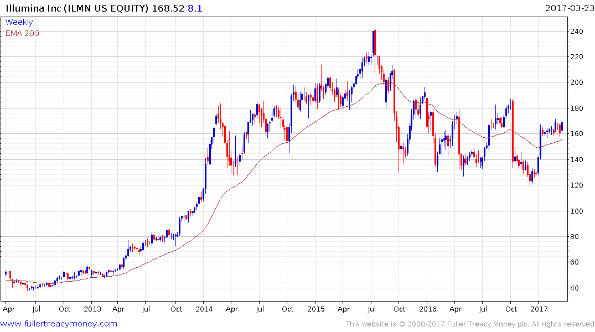
Task: Click the '2014' x-axis label
Action: pyautogui.click(x=204, y=309)
